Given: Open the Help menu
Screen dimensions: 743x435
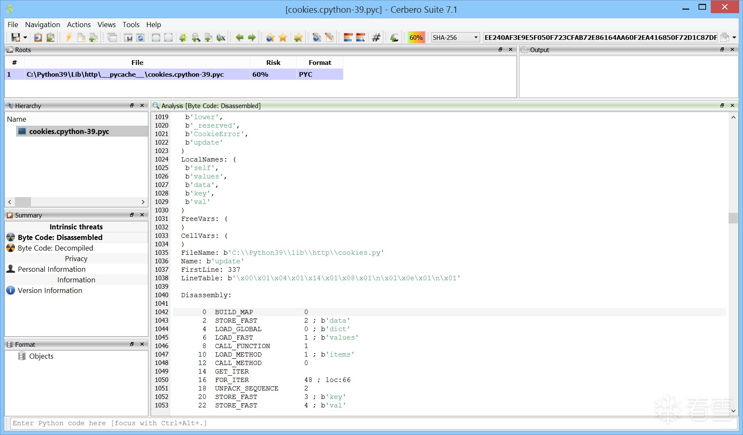Looking at the screenshot, I should 154,25.
